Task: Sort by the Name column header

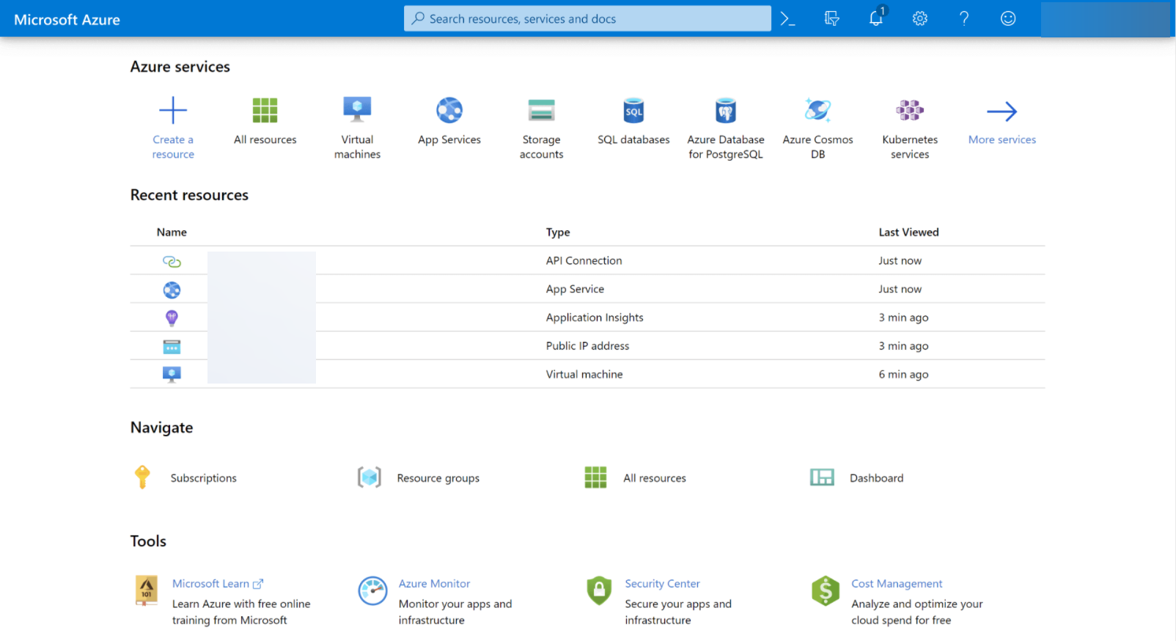Action: click(x=172, y=232)
